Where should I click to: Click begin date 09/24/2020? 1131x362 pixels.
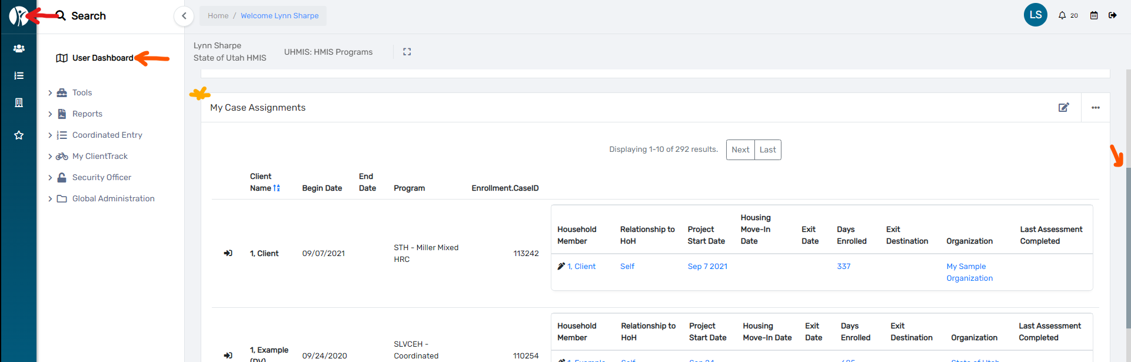(324, 356)
